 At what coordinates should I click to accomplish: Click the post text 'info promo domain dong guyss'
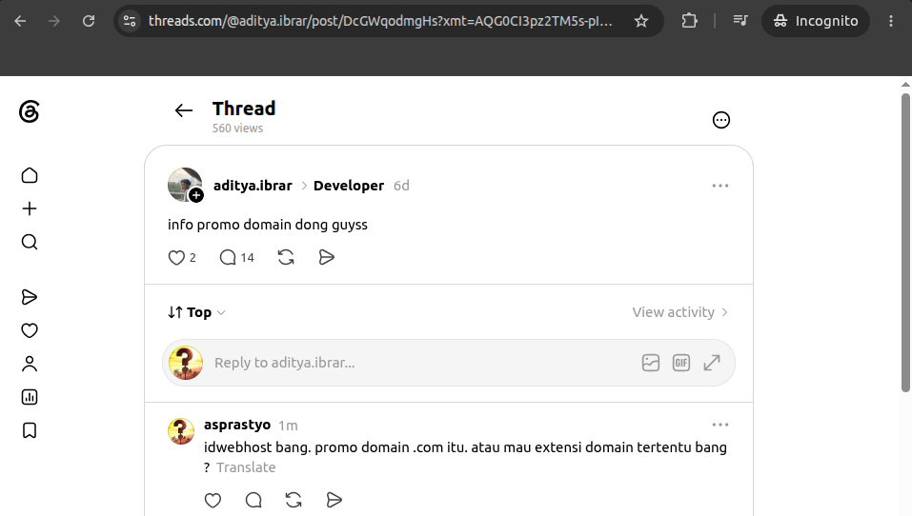pos(268,225)
